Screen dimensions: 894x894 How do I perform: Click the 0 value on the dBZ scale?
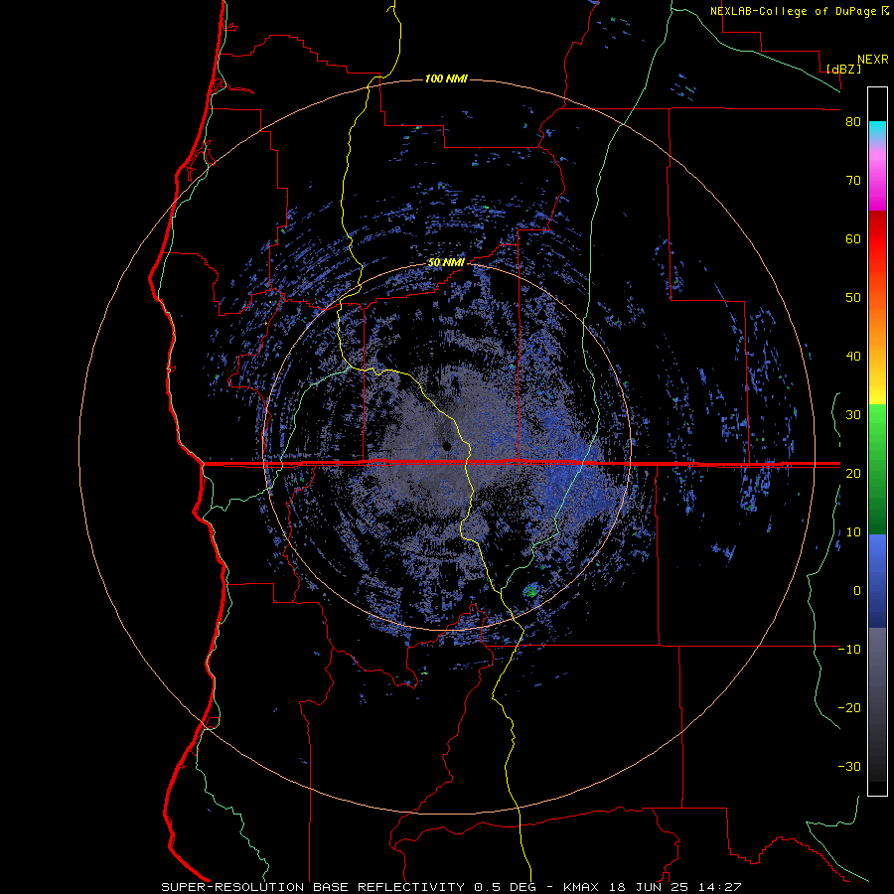(857, 591)
